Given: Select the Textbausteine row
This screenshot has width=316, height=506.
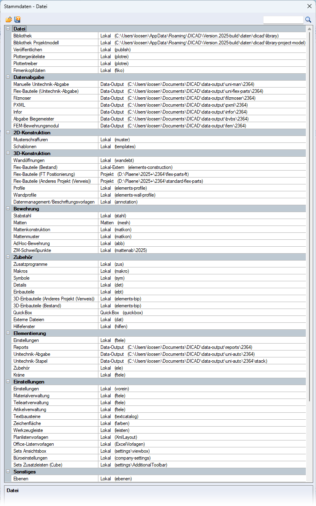Looking at the screenshot, I should pos(159,416).
